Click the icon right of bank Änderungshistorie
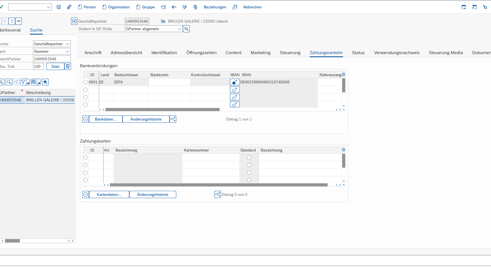The height and width of the screenshot is (267, 491). pyautogui.click(x=173, y=119)
